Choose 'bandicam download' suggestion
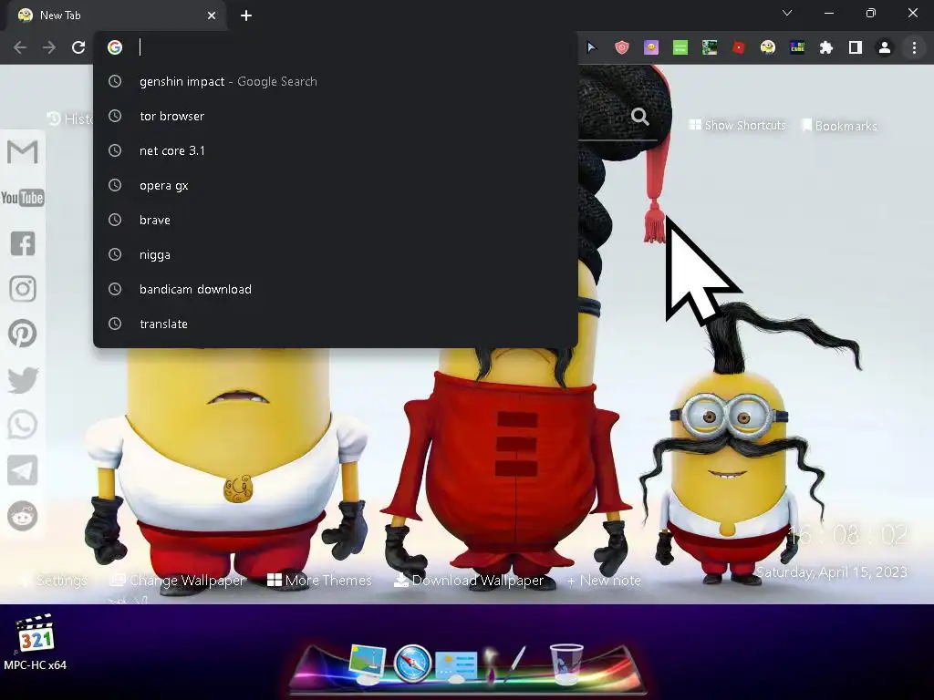934x700 pixels. 336,289
